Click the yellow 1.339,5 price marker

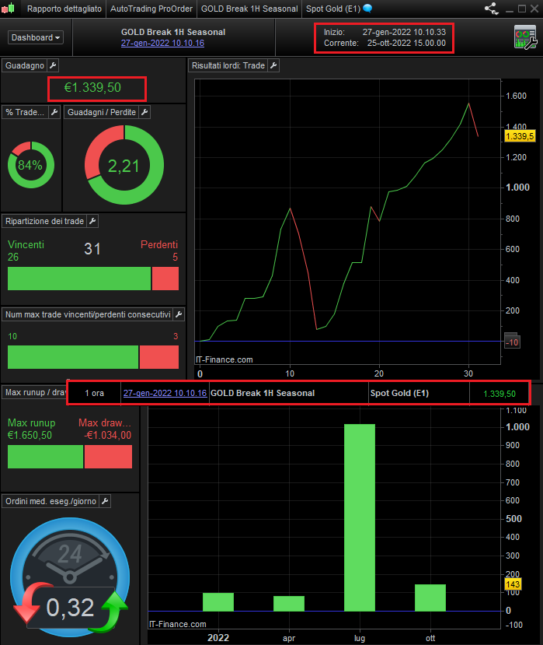coord(520,136)
